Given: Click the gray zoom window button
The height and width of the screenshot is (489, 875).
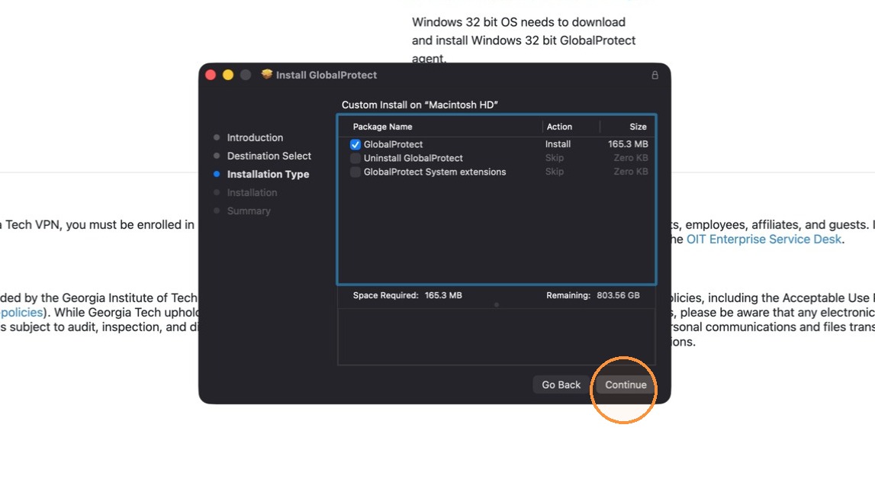Looking at the screenshot, I should [x=246, y=75].
